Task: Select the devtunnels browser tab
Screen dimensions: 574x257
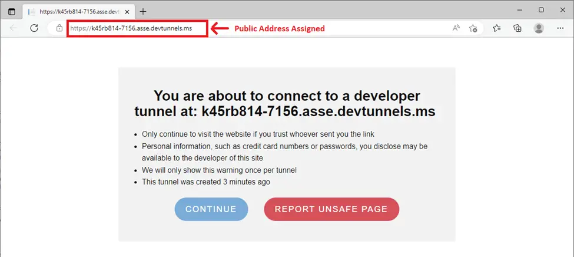Action: tap(79, 12)
